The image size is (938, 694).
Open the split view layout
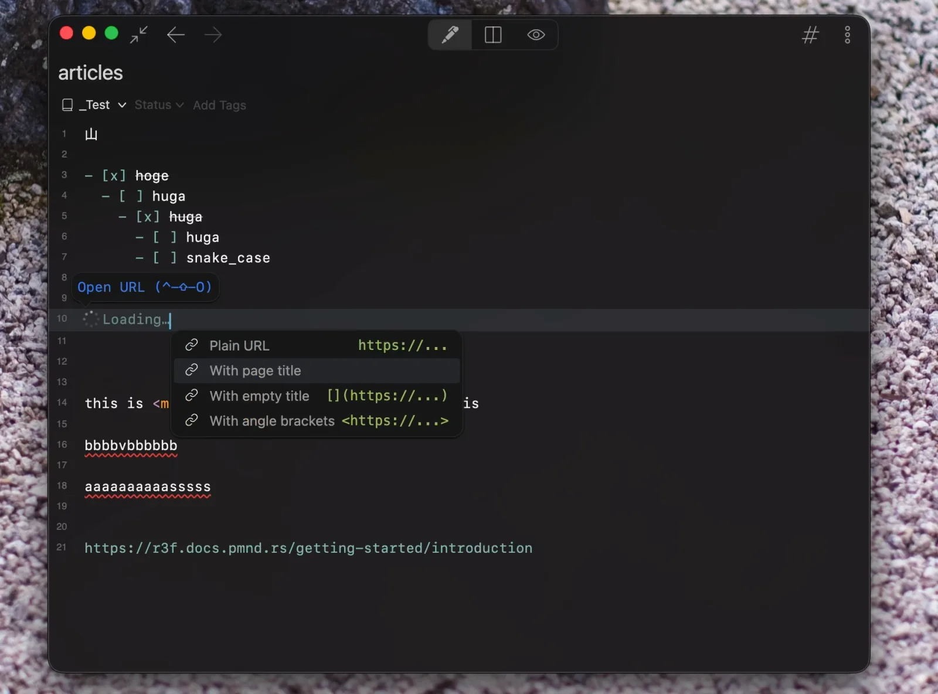[493, 35]
